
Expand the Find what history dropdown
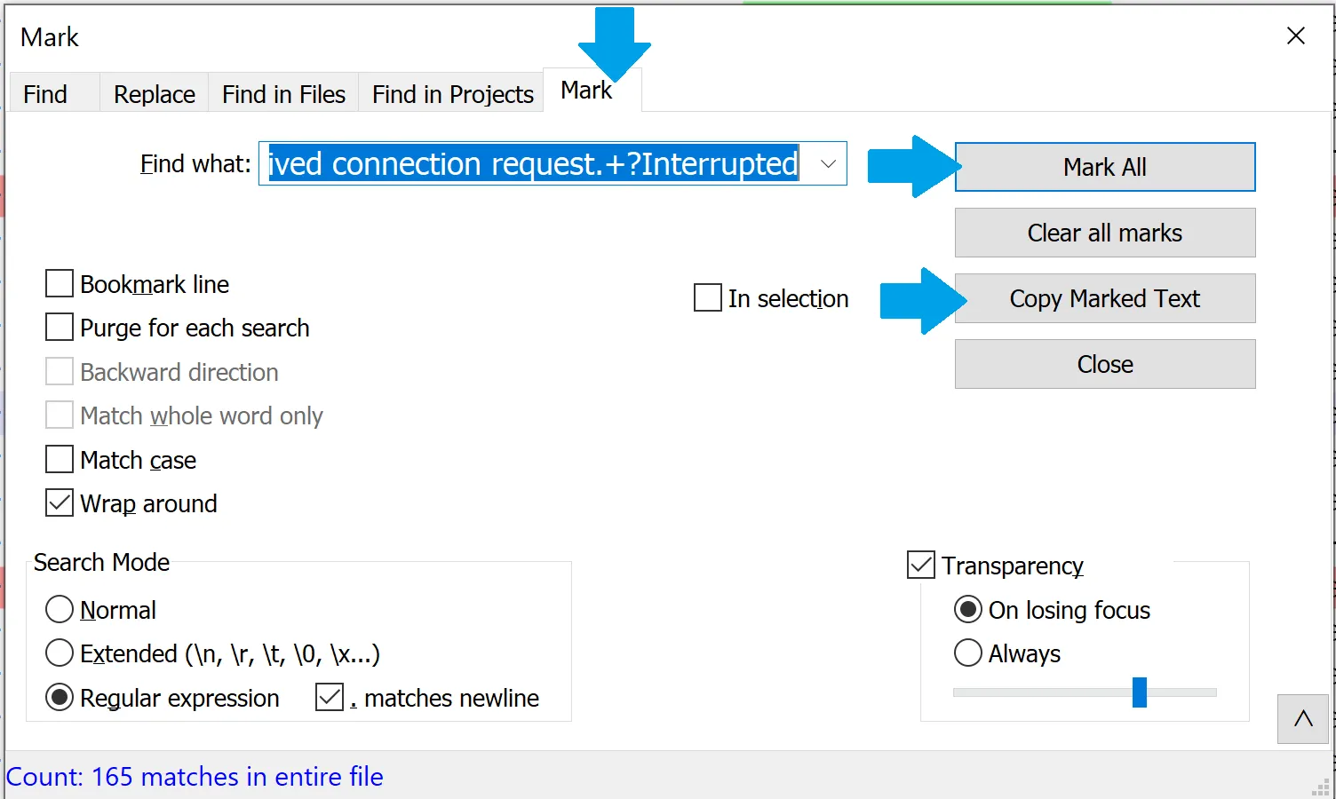point(828,164)
